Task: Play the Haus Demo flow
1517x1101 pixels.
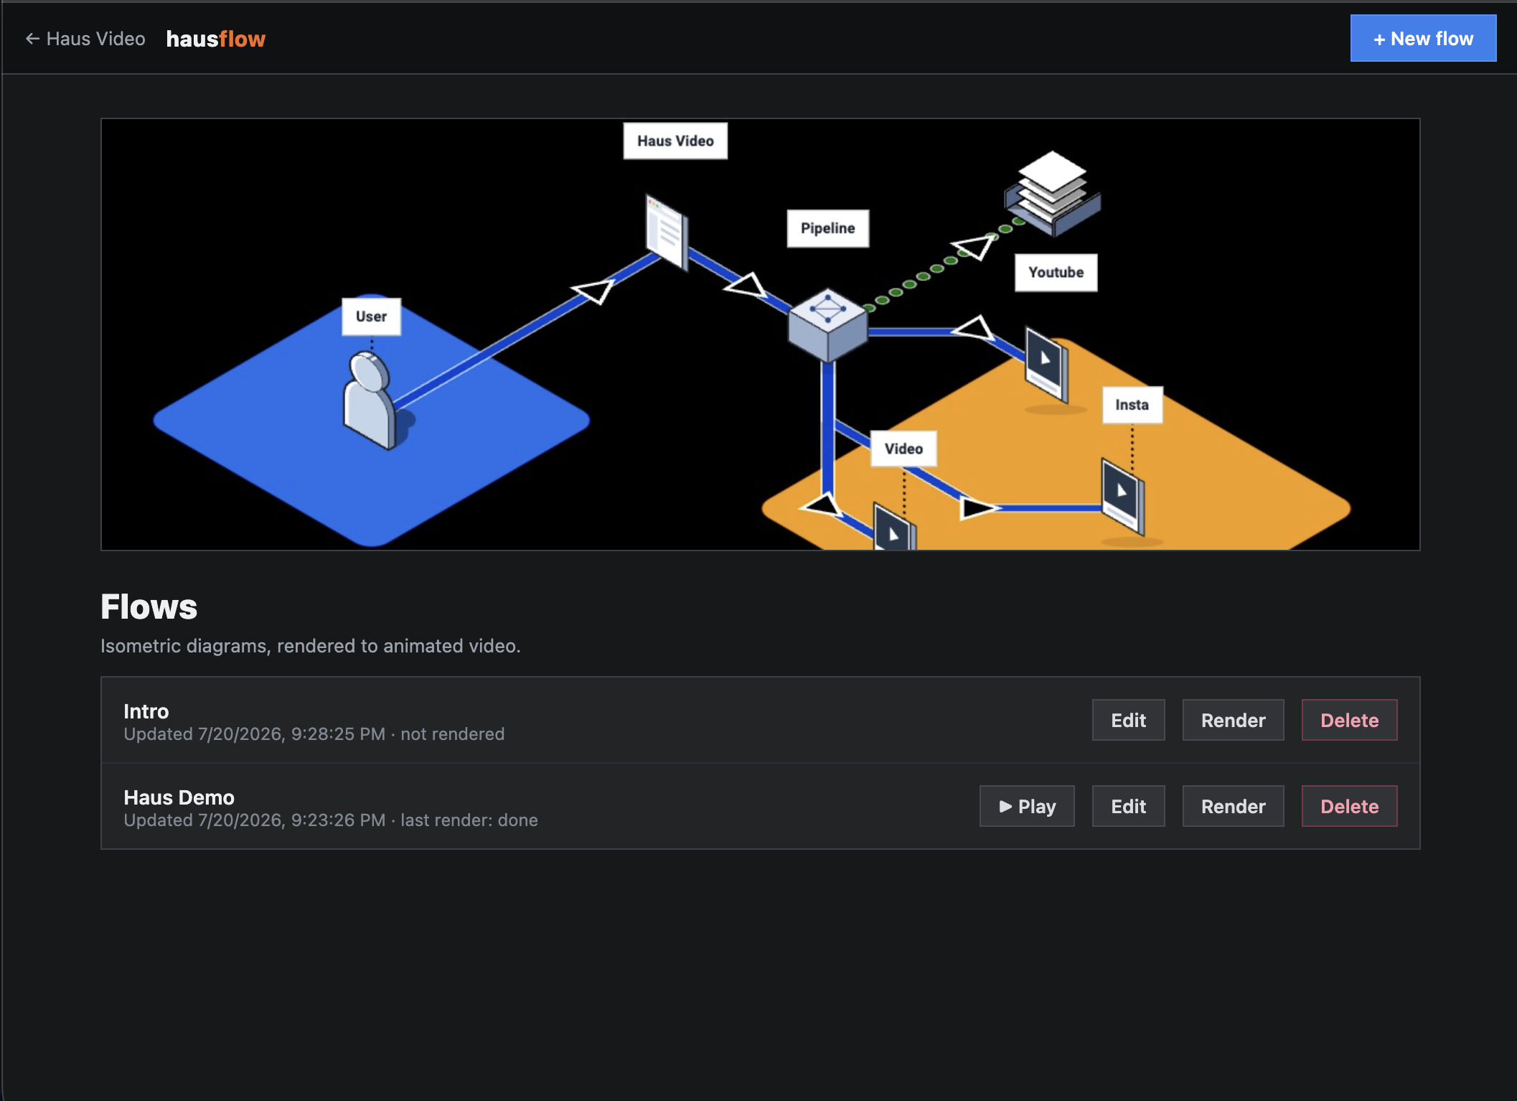Action: [x=1027, y=806]
